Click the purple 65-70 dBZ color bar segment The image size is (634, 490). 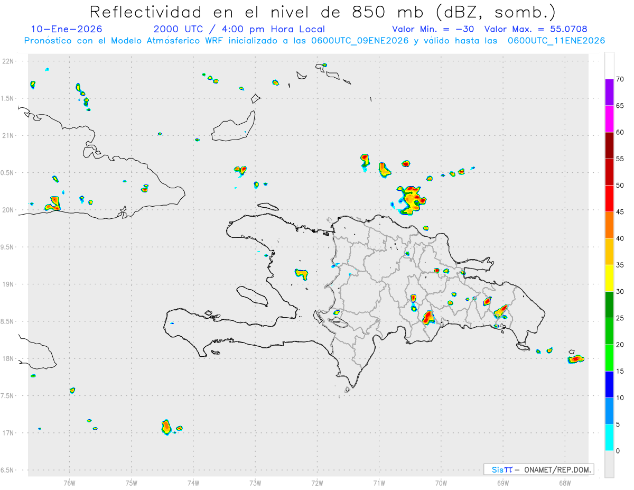pyautogui.click(x=610, y=92)
